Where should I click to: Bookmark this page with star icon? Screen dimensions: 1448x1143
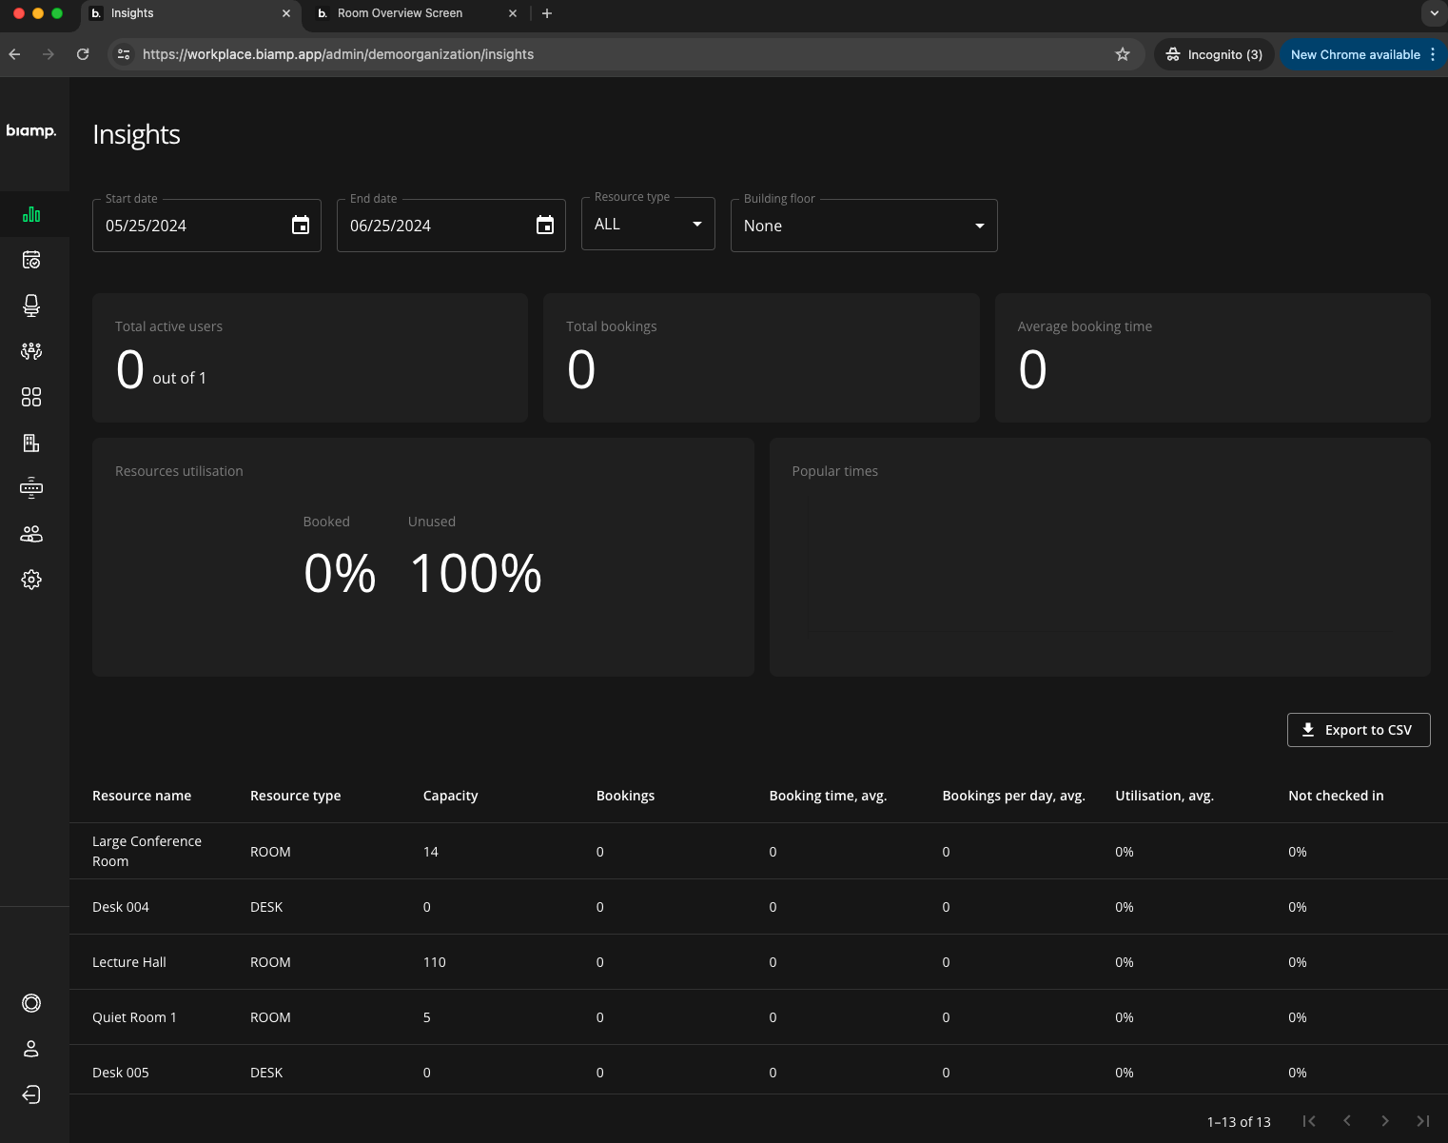(1123, 54)
